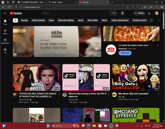Add this page to favorites star
The image size is (165, 129).
tap(138, 7)
